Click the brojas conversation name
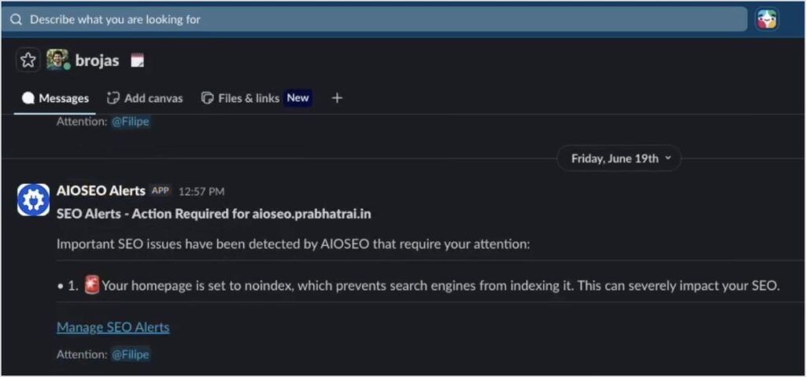The image size is (806, 377). (x=97, y=60)
